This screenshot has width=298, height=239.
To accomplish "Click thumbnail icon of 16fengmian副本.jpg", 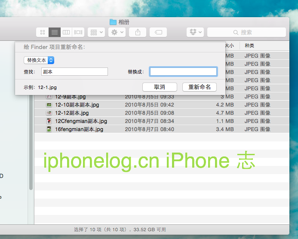I will (x=49, y=129).
